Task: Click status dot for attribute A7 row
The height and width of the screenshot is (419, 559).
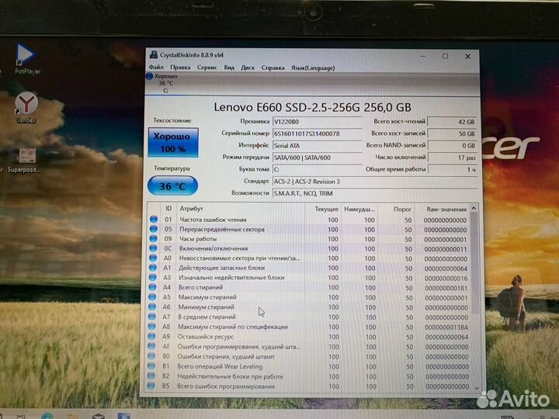Action: coord(152,317)
